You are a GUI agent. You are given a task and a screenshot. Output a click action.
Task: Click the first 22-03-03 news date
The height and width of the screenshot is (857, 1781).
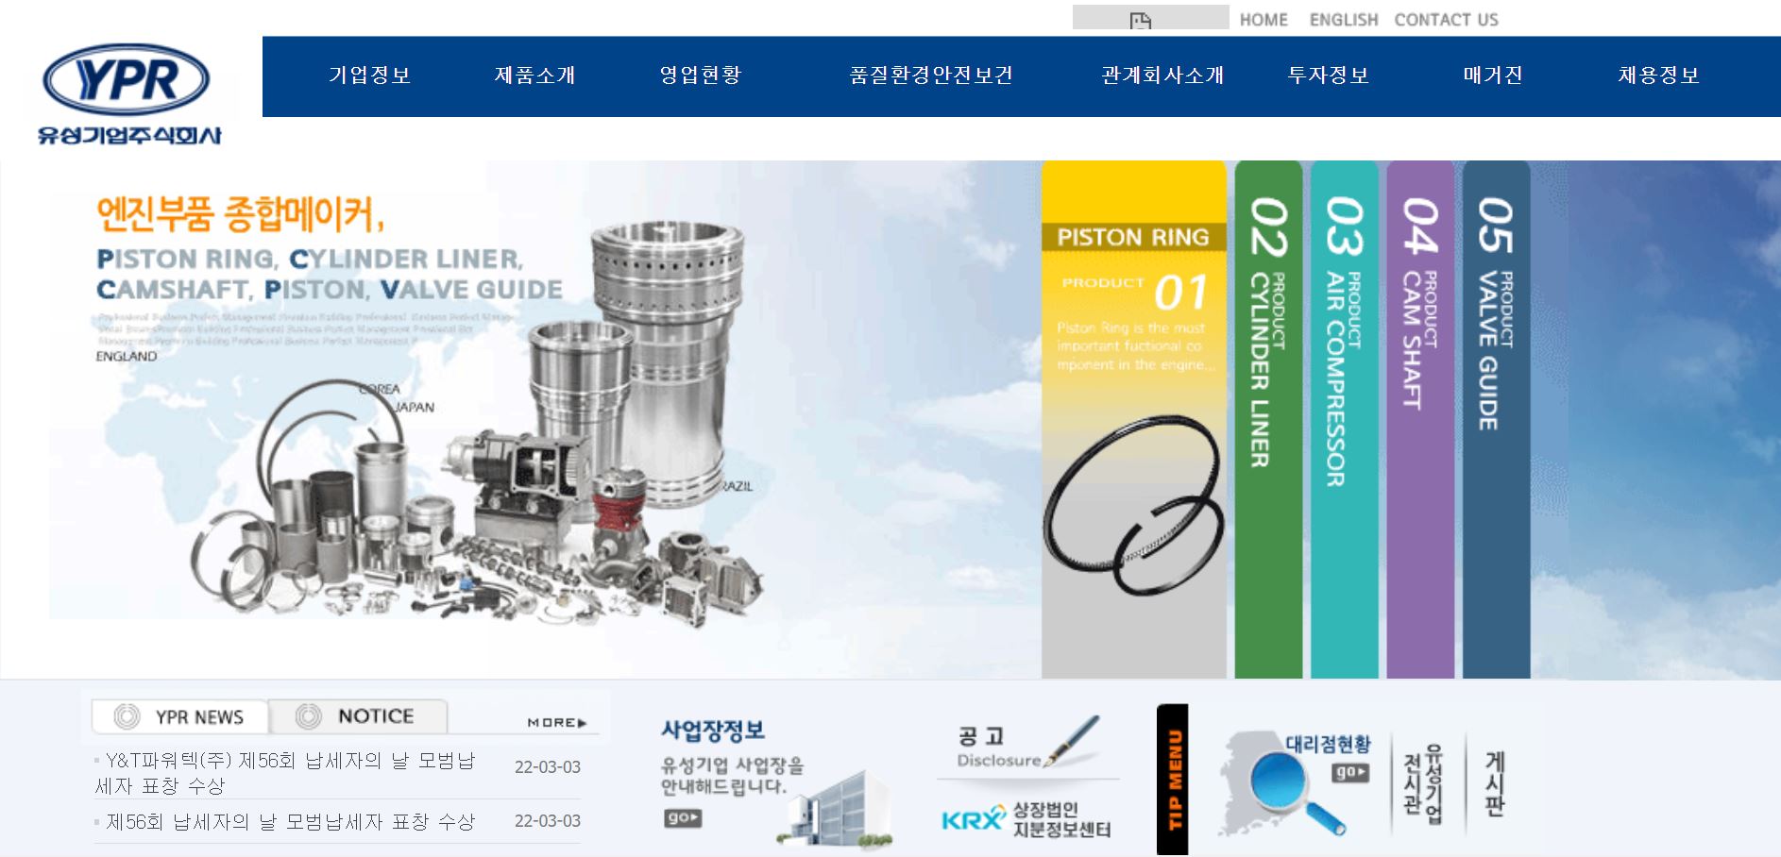click(548, 767)
